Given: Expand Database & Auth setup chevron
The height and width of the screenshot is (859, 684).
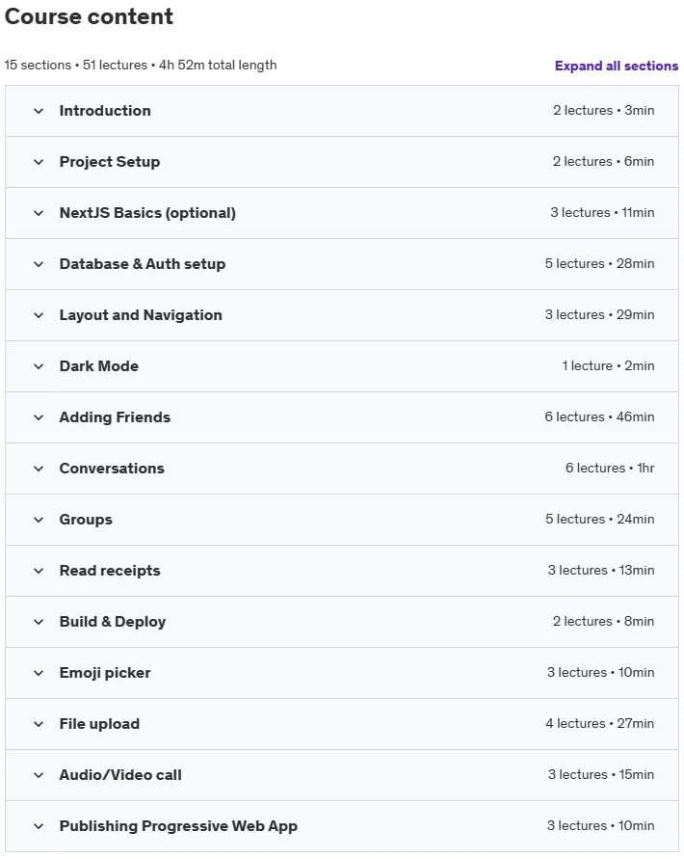Looking at the screenshot, I should coord(39,264).
